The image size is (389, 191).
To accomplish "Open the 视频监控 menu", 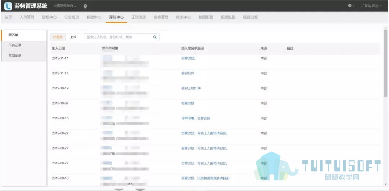I will pyautogui.click(x=228, y=17).
